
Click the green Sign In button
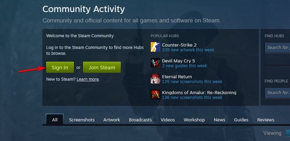60,68
